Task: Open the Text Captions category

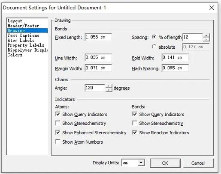Action: [x=23, y=35]
